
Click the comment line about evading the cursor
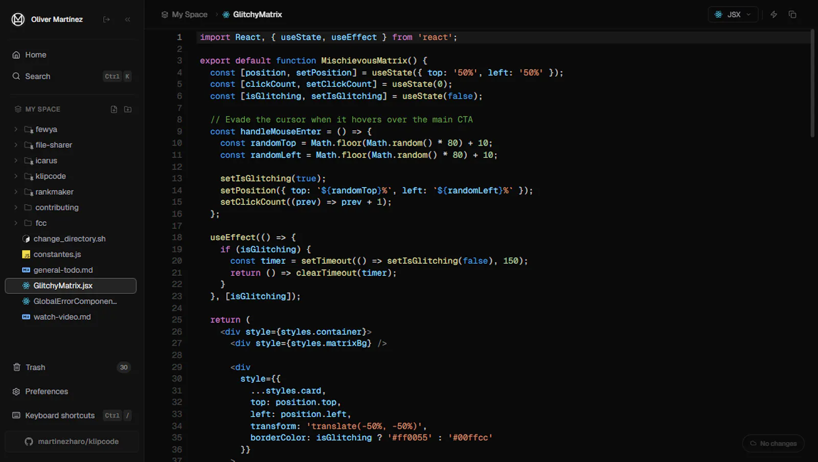[x=342, y=120]
